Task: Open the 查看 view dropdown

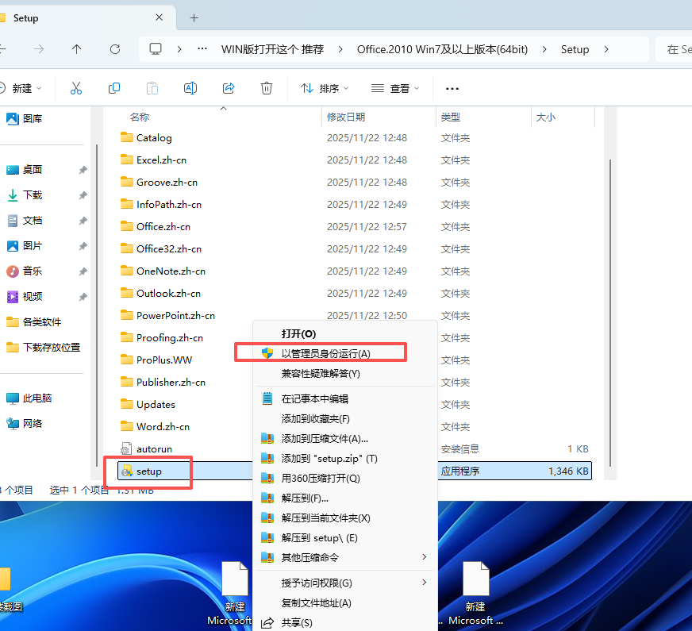Action: pyautogui.click(x=395, y=88)
